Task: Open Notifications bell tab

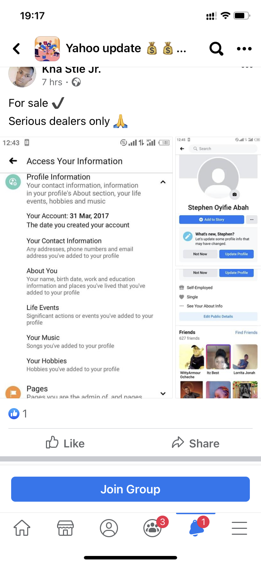Action: [x=197, y=527]
